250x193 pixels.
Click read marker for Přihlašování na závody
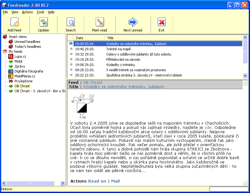[71, 60]
